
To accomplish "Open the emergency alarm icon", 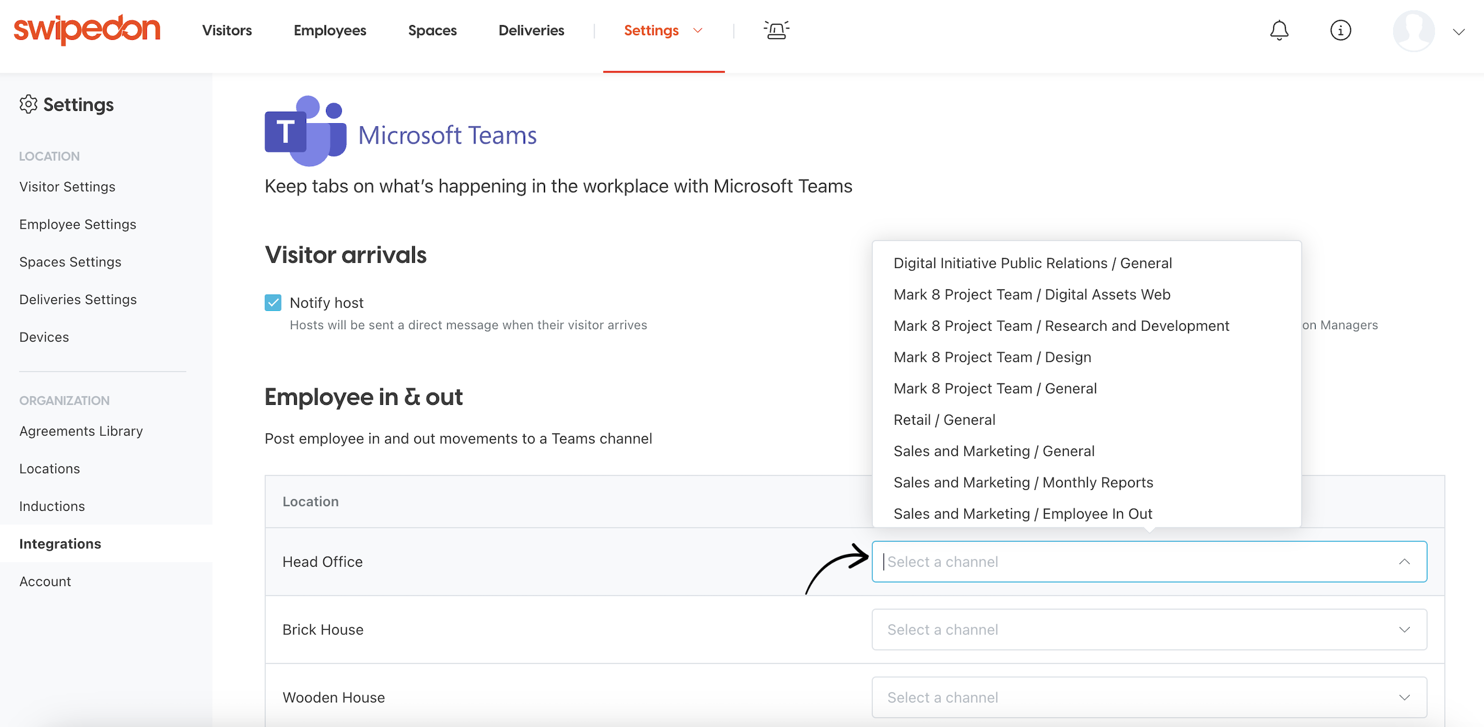I will [x=776, y=30].
